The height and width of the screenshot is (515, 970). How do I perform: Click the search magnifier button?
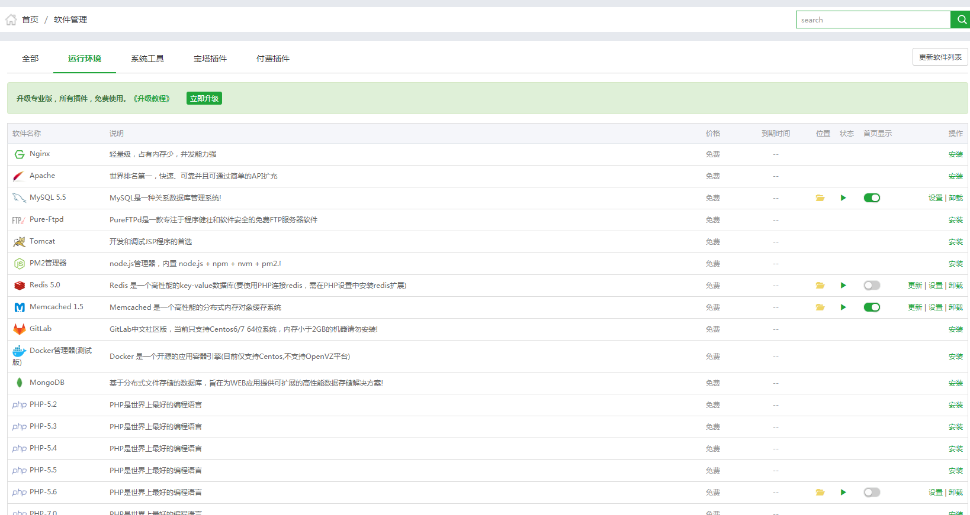961,20
